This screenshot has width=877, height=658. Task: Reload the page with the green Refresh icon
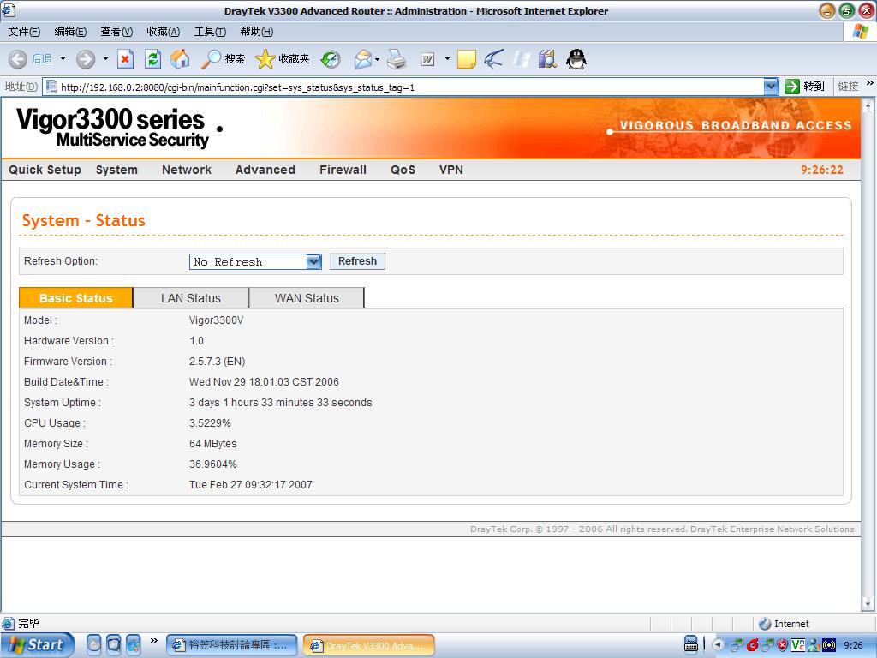coord(152,59)
